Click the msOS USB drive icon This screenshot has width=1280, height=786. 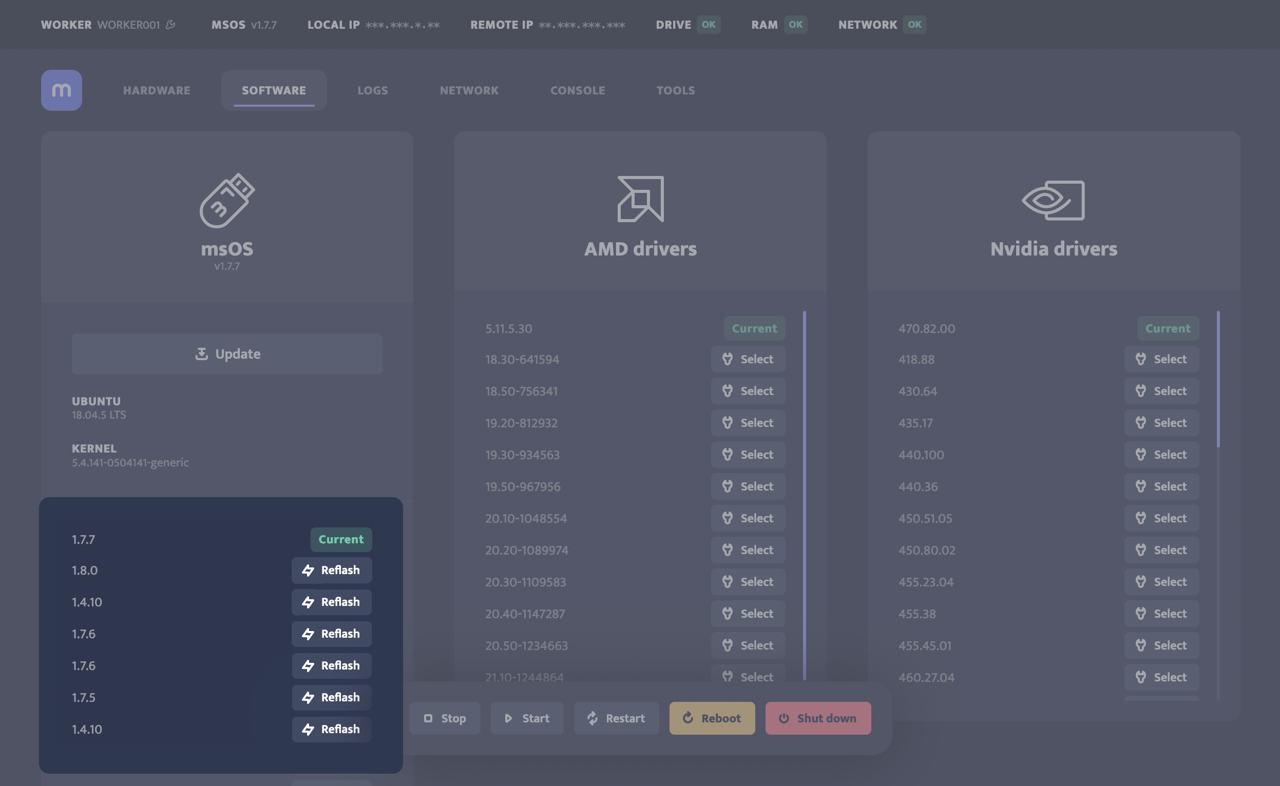227,200
